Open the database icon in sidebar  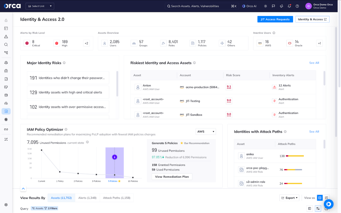(6, 95)
